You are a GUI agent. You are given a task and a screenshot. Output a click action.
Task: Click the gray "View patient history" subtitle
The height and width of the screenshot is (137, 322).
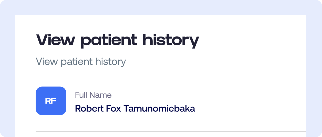pos(81,62)
